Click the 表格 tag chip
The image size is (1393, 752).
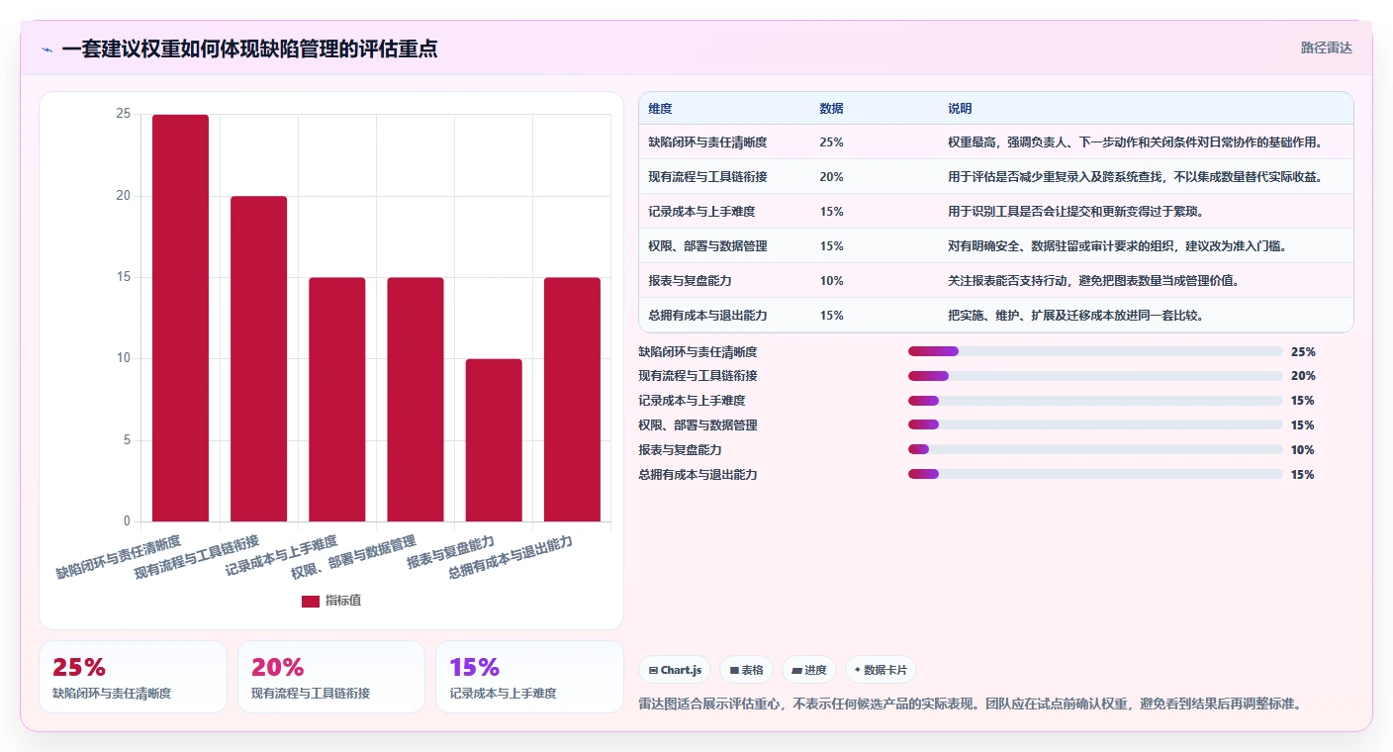click(746, 670)
